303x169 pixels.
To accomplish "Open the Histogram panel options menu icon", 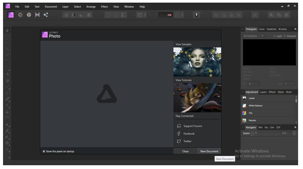I will click(x=295, y=29).
